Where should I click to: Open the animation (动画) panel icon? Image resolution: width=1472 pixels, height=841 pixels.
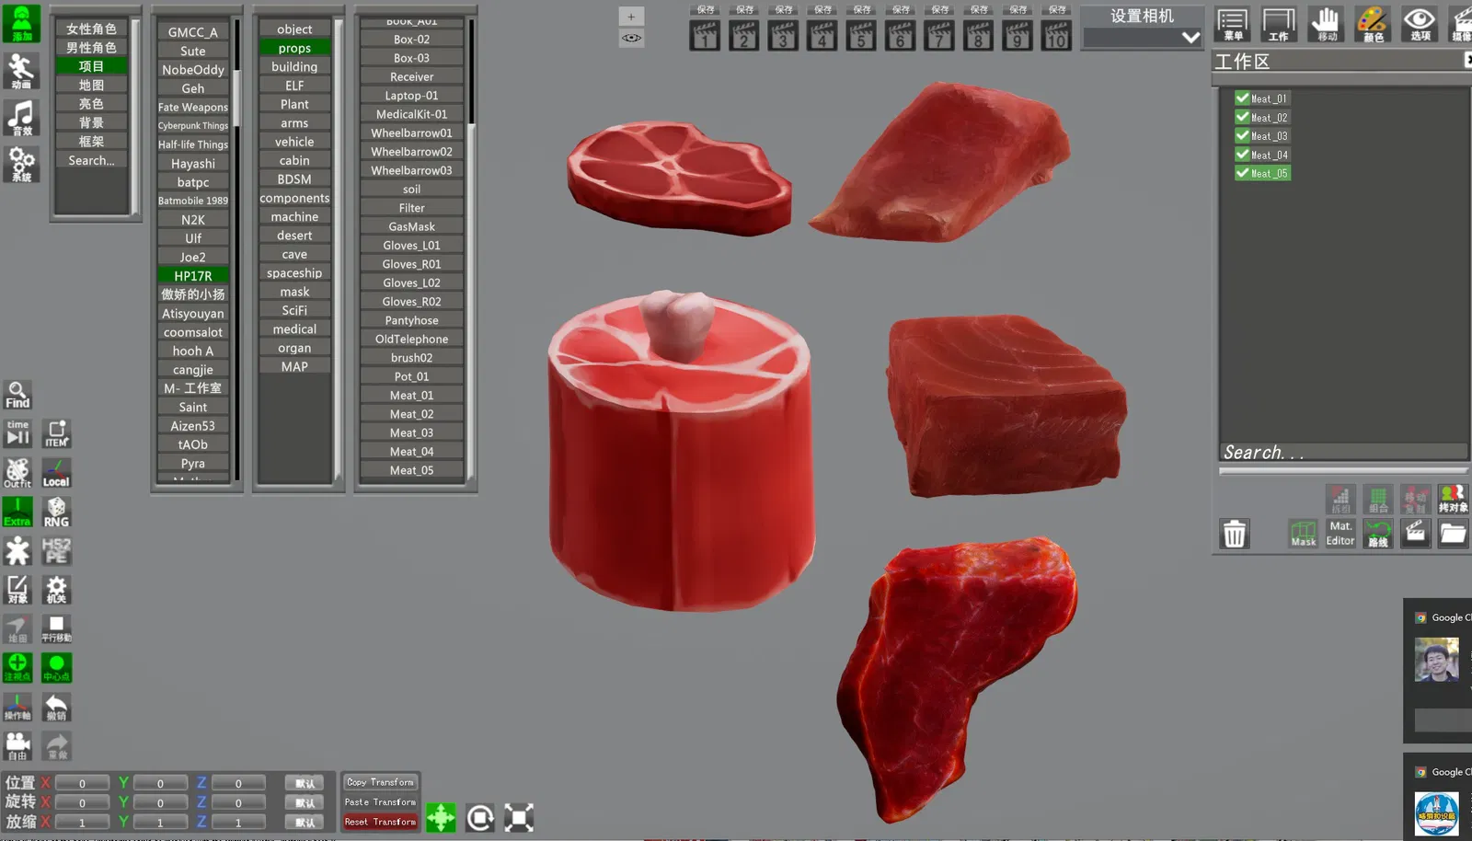click(20, 70)
